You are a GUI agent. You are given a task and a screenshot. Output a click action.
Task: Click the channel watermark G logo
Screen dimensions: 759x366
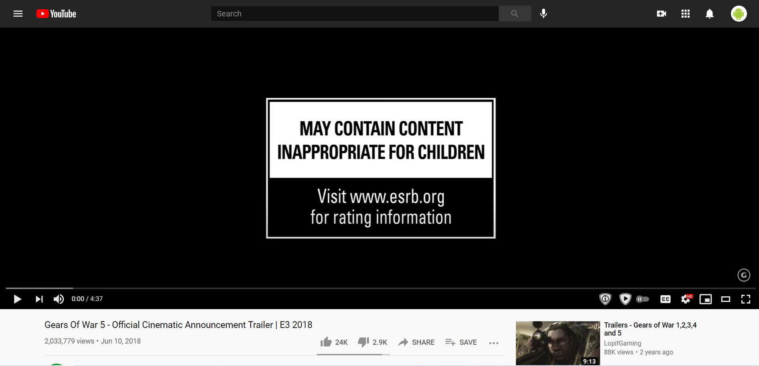(744, 275)
